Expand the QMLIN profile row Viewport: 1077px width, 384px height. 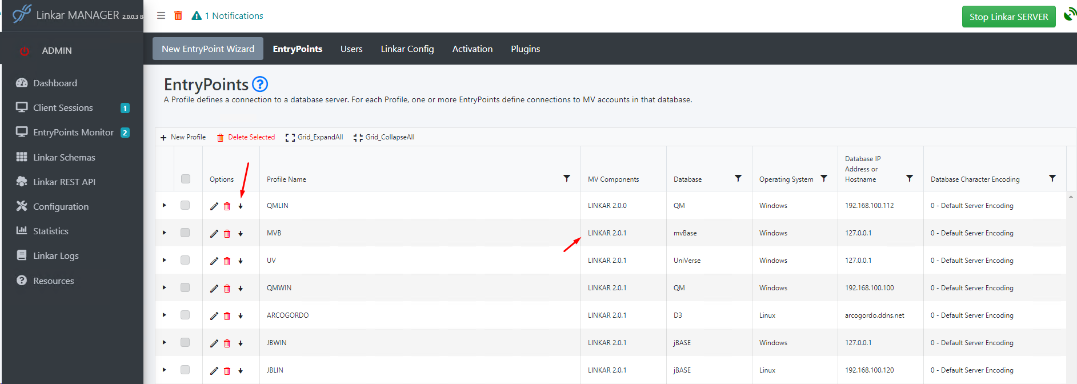coord(165,205)
